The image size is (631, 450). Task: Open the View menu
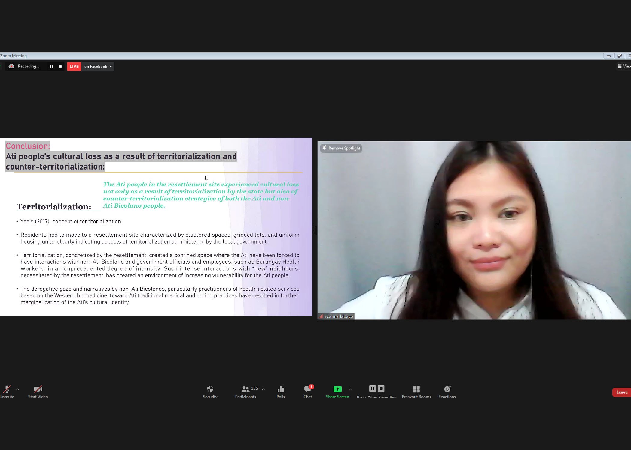pyautogui.click(x=624, y=66)
